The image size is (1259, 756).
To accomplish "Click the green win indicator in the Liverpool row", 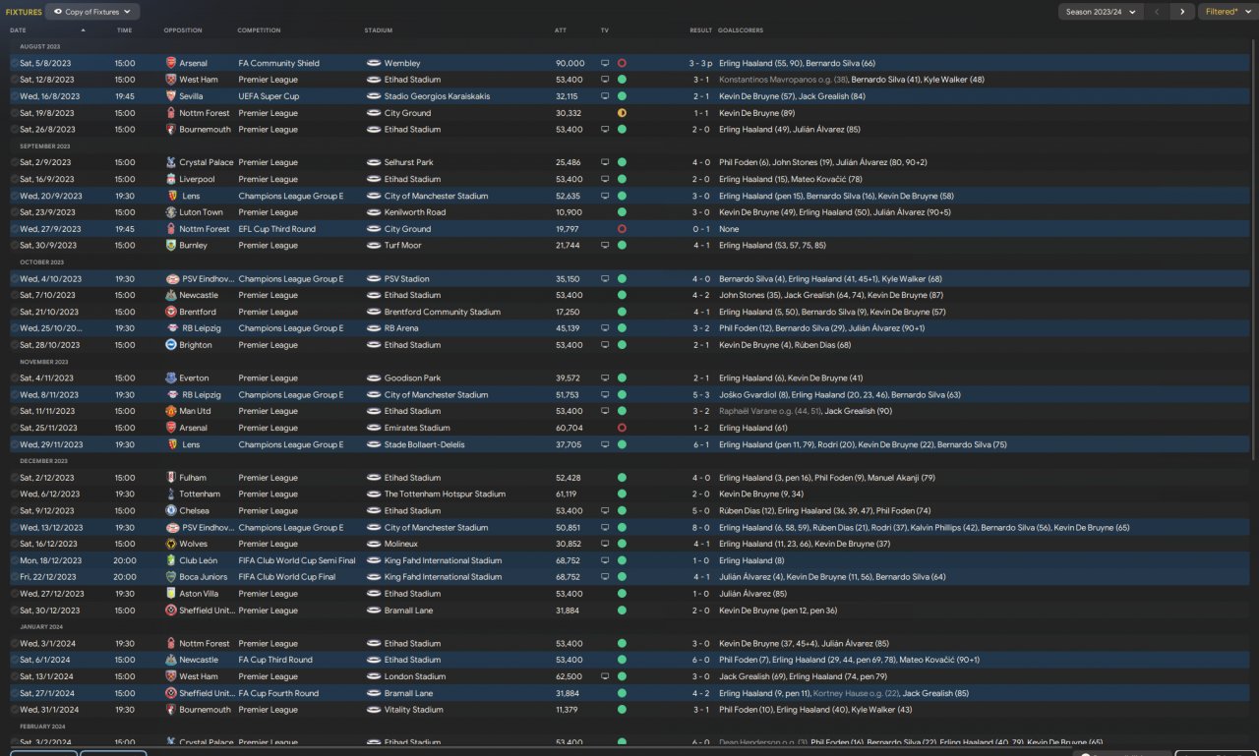I will pos(622,179).
